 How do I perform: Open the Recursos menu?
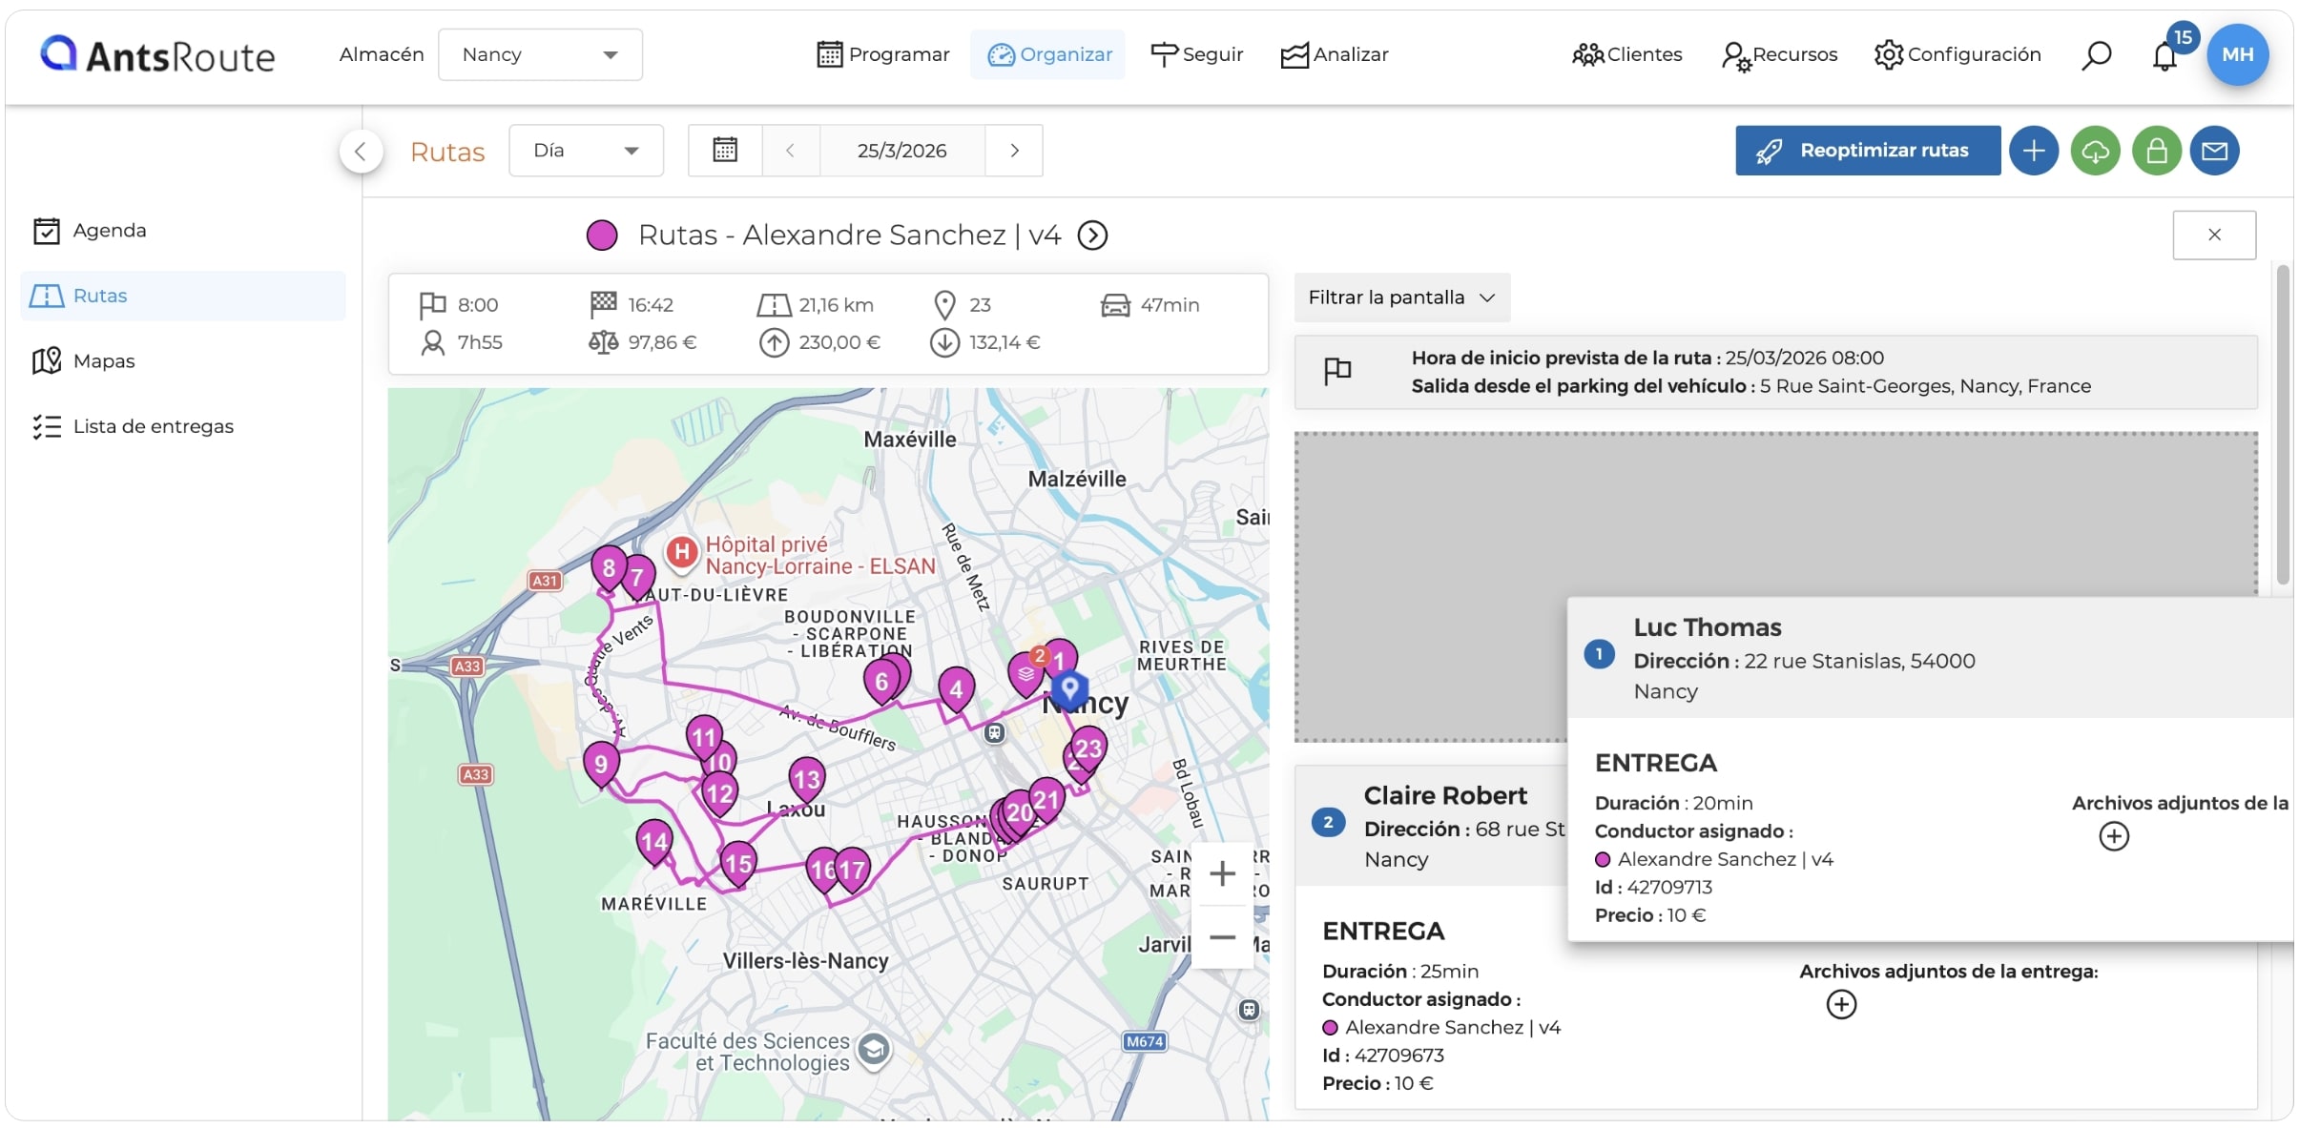1779,54
